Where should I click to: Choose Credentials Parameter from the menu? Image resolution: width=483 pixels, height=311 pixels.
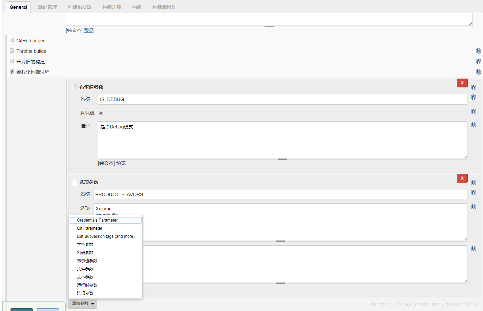coord(106,220)
